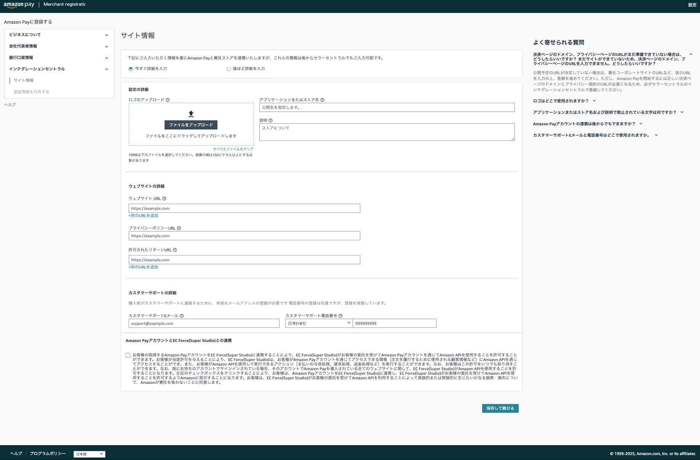
Task: Check the EC Force連携 consent checkbox
Action: click(128, 355)
